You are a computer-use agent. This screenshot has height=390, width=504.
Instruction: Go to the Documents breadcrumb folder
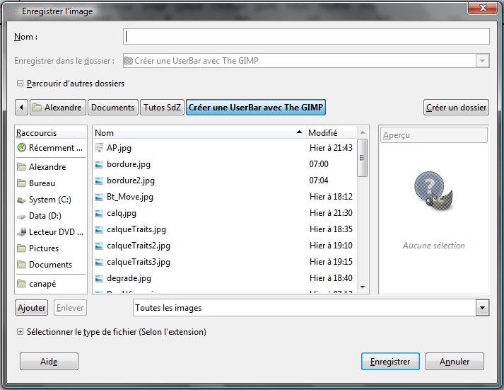point(113,108)
